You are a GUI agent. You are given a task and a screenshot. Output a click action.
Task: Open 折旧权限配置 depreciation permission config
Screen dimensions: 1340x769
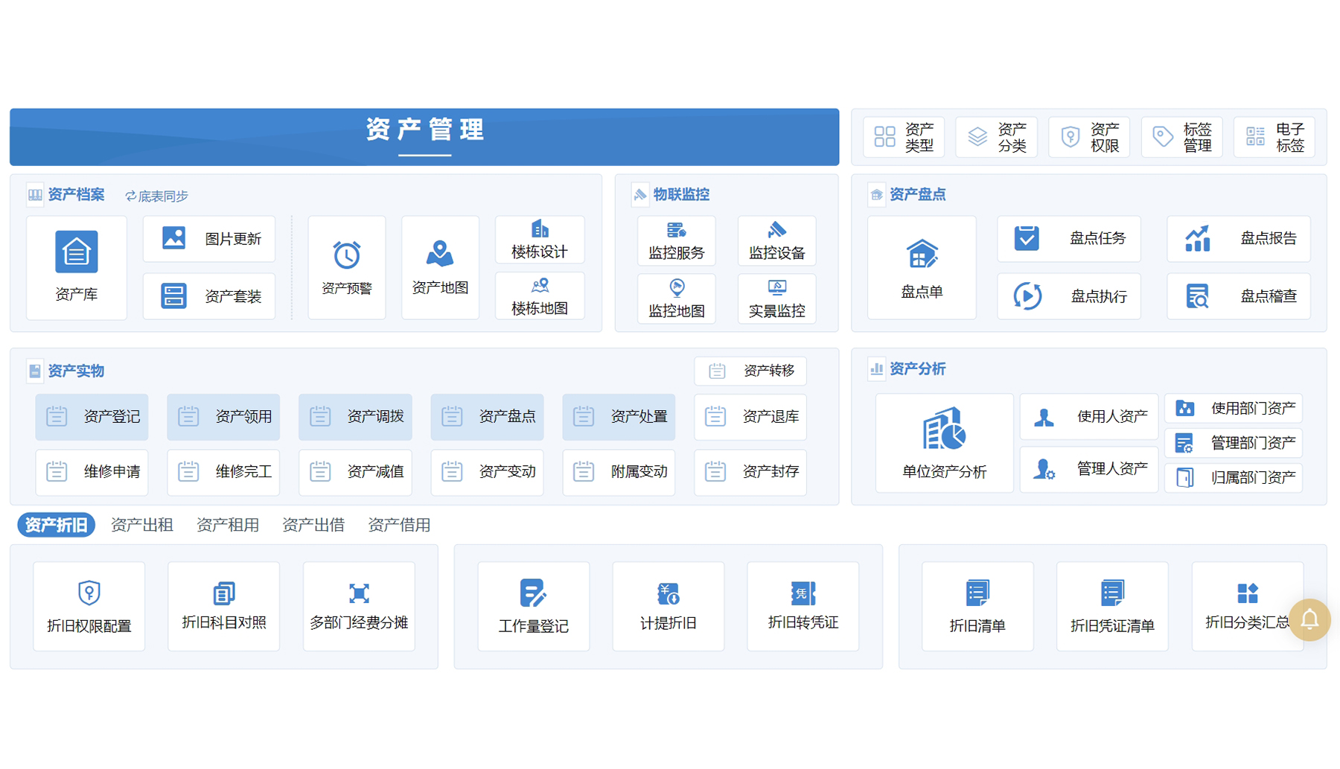pyautogui.click(x=89, y=606)
